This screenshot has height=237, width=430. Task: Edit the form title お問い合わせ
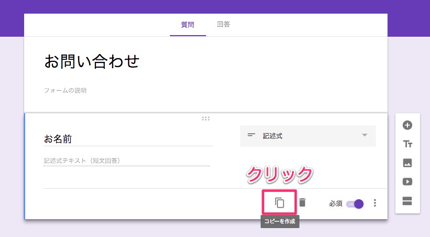click(x=92, y=61)
